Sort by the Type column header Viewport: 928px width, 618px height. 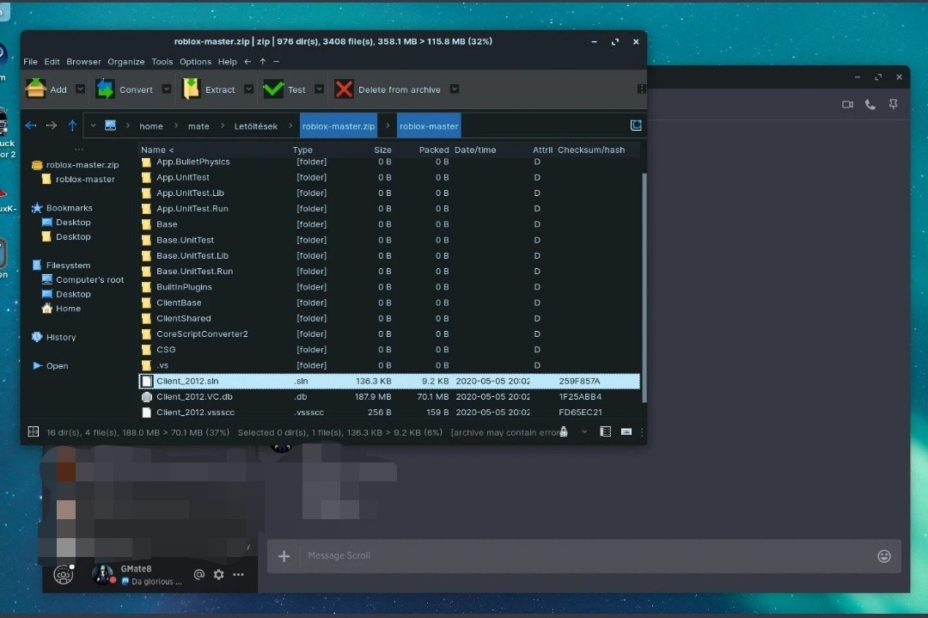[x=302, y=150]
